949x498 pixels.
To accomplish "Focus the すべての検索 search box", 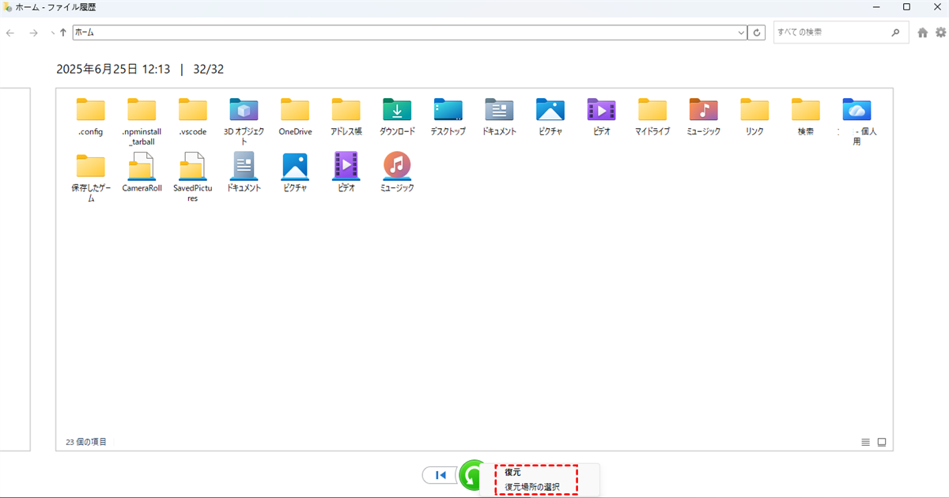I will tap(830, 32).
